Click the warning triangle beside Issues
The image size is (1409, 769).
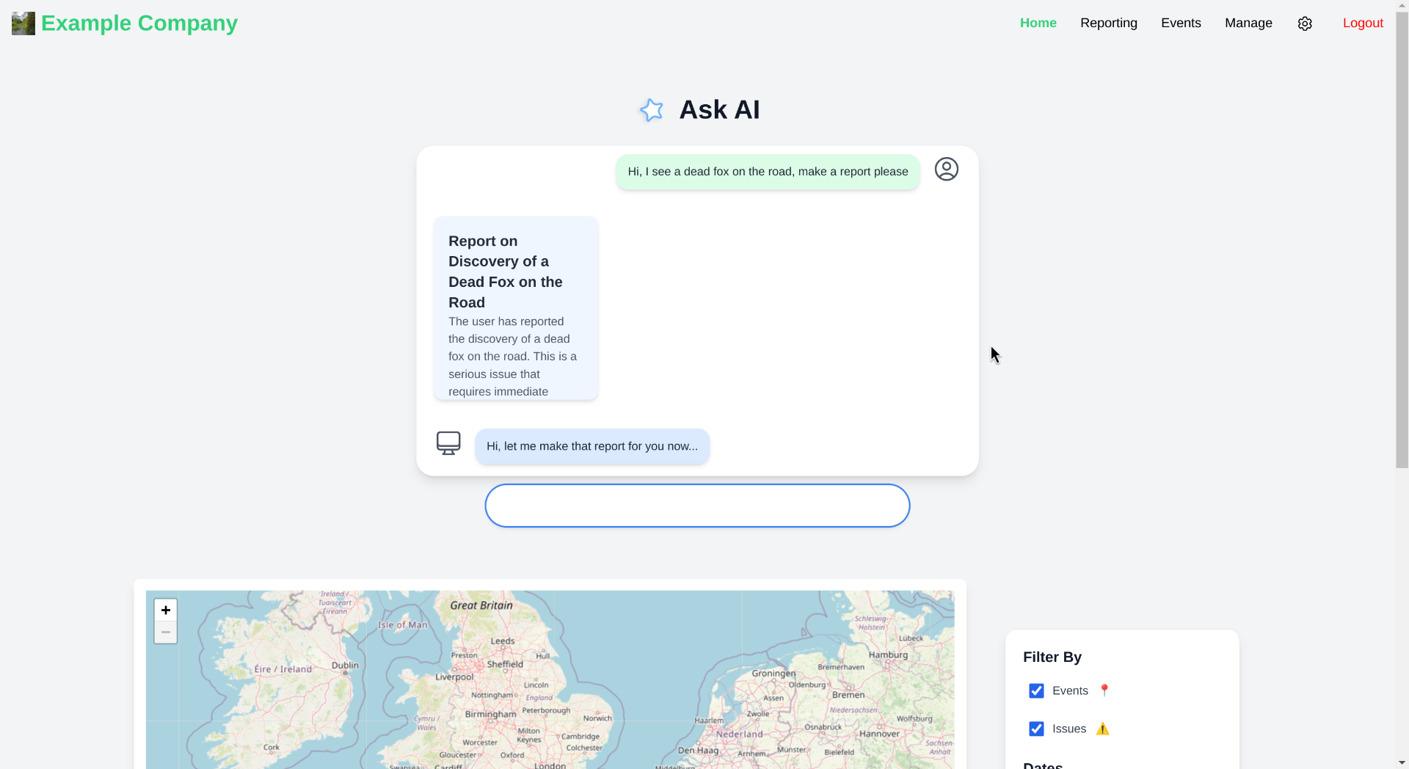click(1102, 729)
